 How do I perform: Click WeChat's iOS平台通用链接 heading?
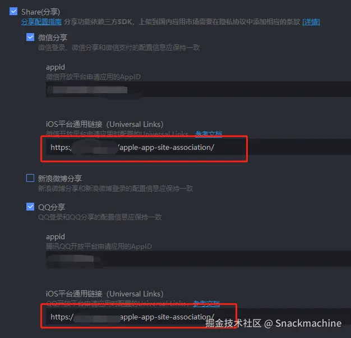[105, 124]
